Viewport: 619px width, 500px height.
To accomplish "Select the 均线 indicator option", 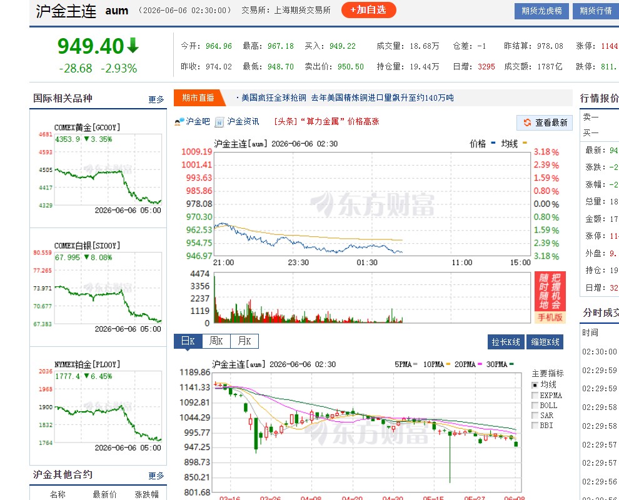I will (535, 385).
